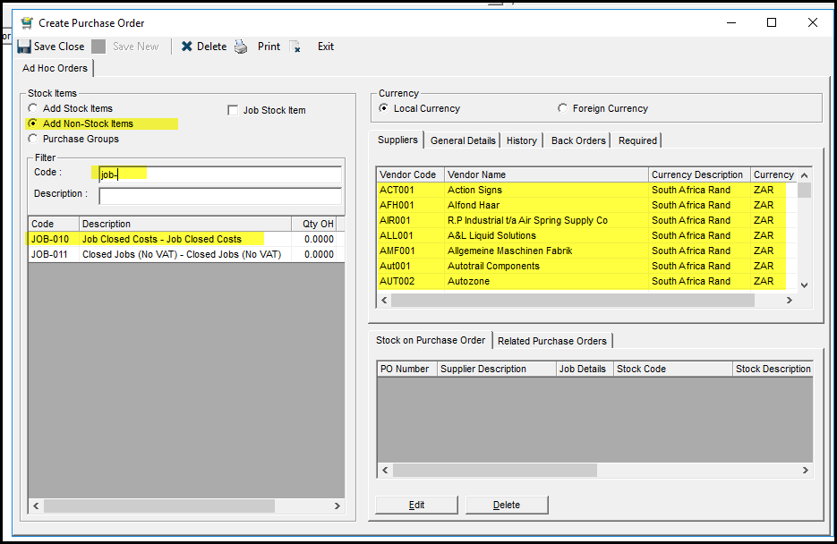
Task: Click the Exit document icon
Action: [296, 47]
